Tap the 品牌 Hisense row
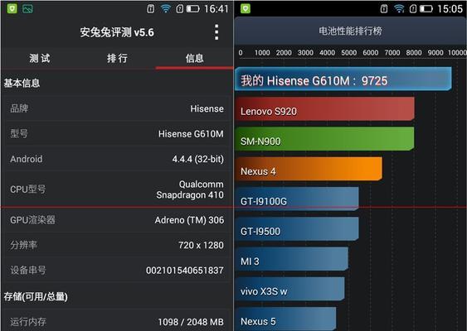 (x=117, y=108)
